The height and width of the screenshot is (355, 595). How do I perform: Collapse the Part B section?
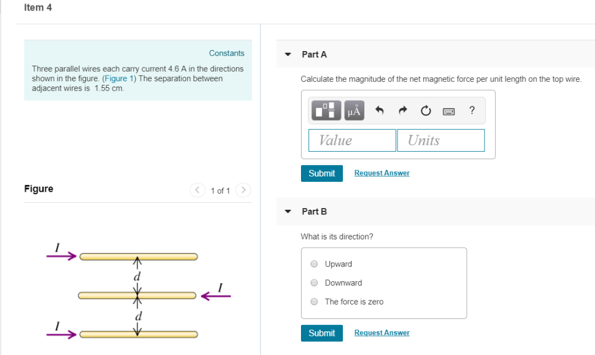click(288, 211)
